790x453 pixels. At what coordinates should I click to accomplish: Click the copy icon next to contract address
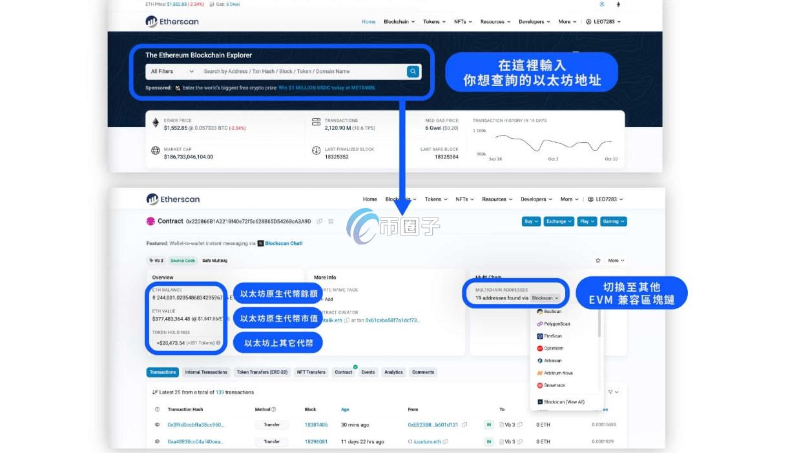coord(319,221)
